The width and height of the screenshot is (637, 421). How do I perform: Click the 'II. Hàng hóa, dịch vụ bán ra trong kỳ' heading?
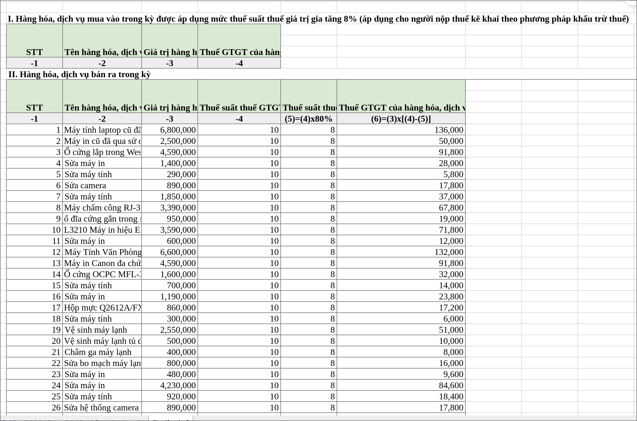80,74
